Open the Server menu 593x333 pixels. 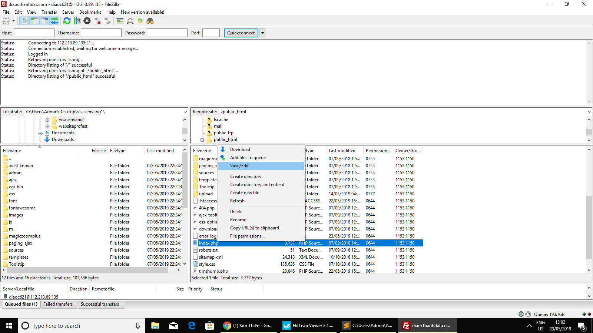(68, 12)
